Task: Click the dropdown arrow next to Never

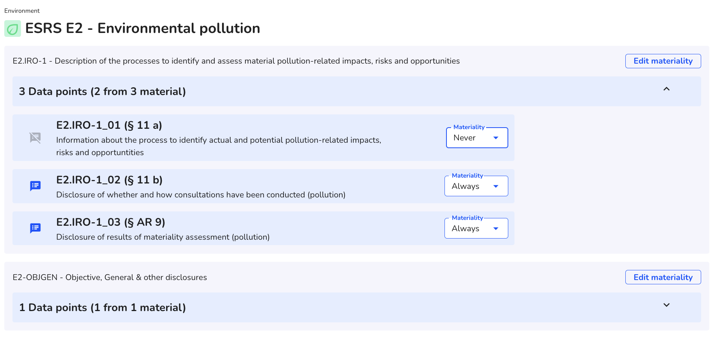Action: (496, 138)
